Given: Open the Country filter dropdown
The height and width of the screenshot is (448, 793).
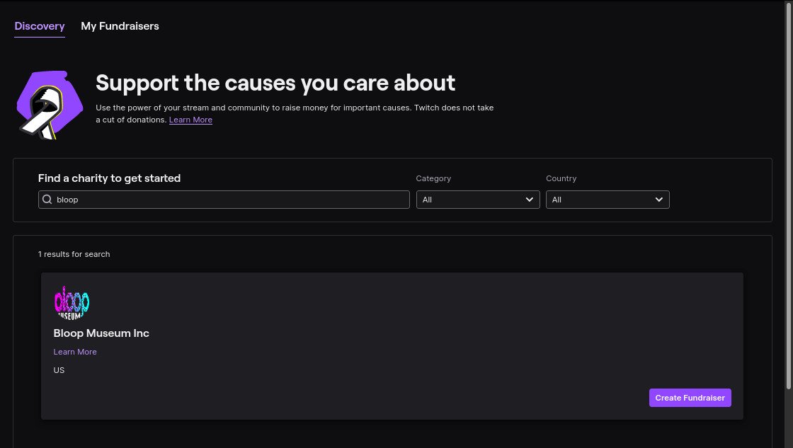Looking at the screenshot, I should pos(607,200).
